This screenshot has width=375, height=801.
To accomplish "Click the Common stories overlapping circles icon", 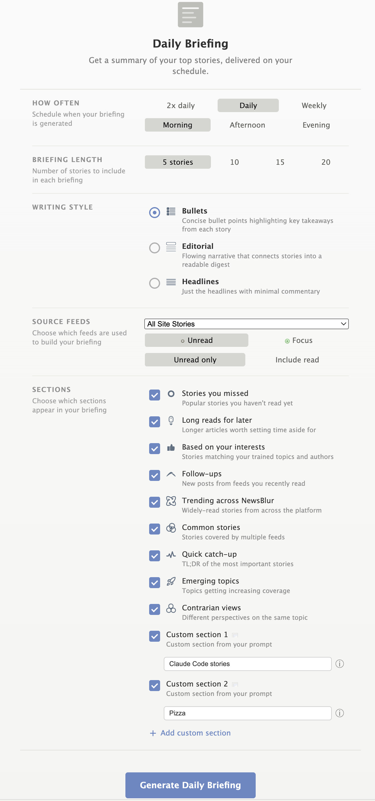I will (171, 528).
